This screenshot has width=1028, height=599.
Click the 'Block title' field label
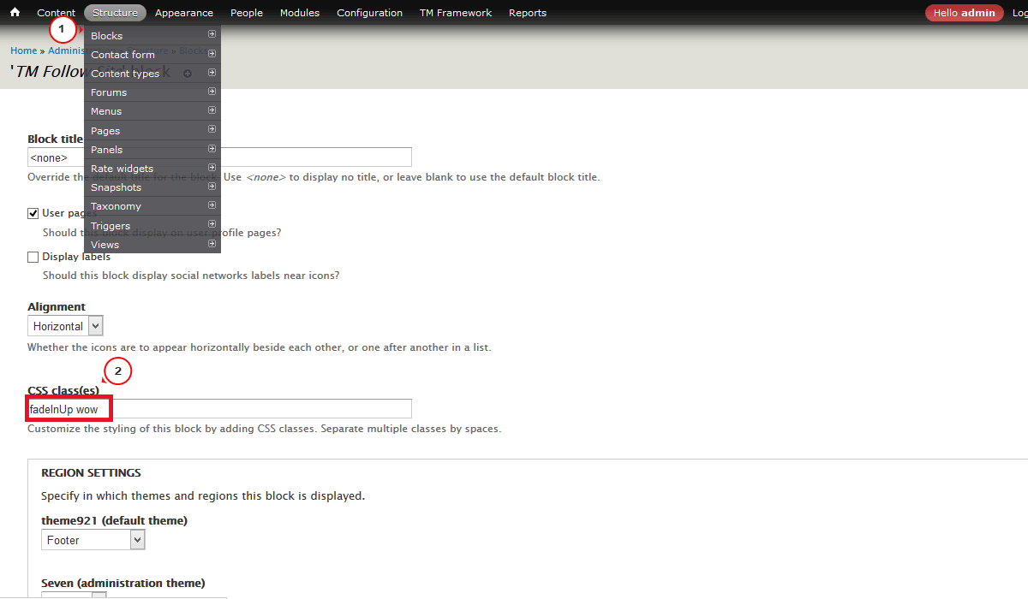[x=55, y=139]
